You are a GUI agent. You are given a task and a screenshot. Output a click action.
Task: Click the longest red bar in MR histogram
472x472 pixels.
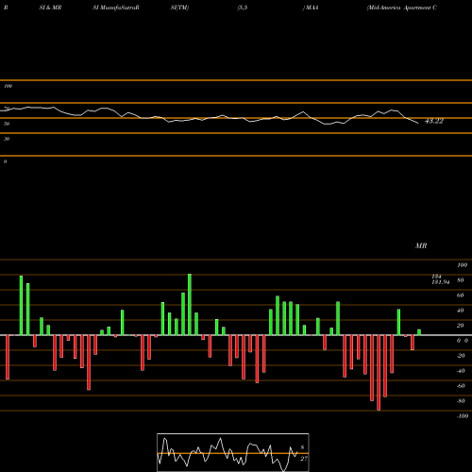click(379, 373)
